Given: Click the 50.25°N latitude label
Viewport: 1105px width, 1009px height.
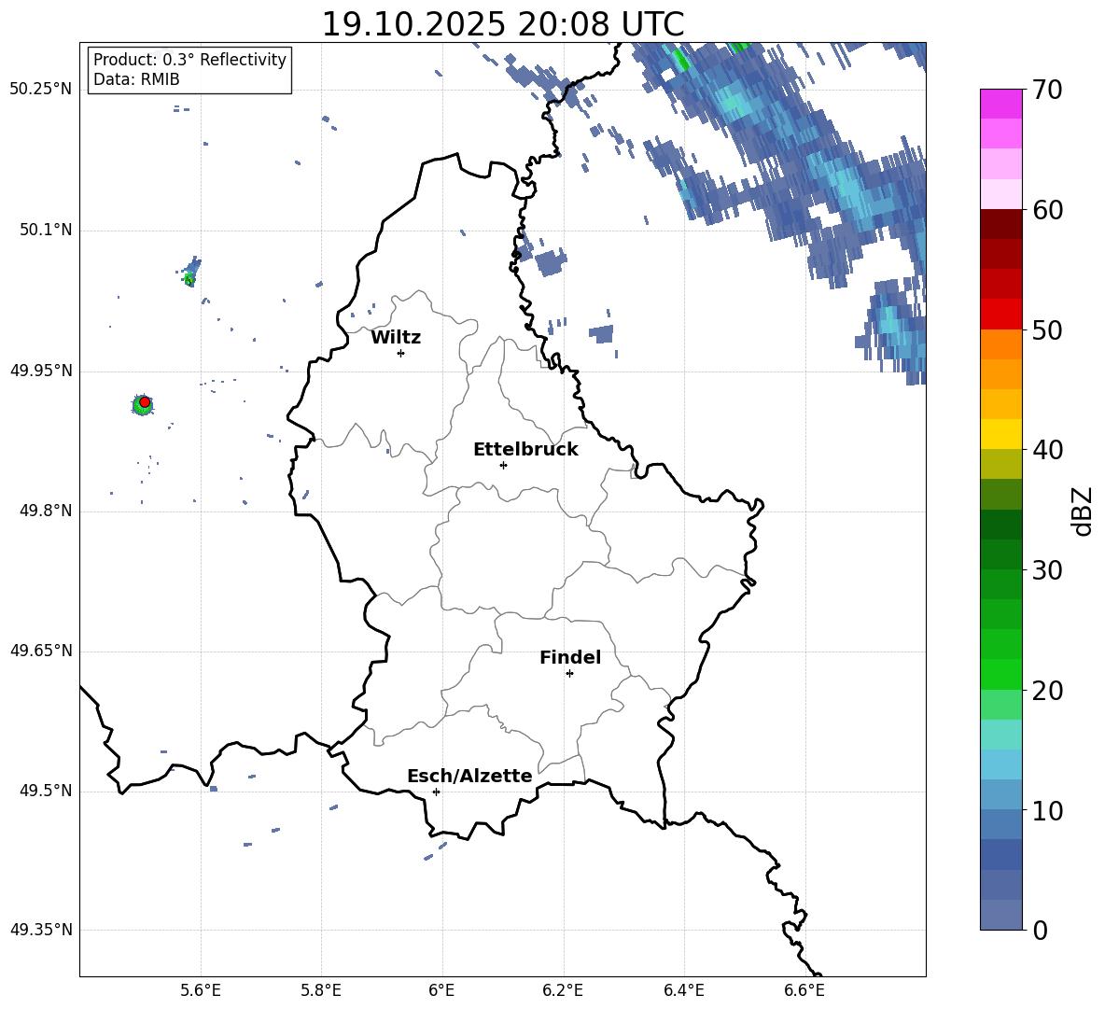Looking at the screenshot, I should pyautogui.click(x=41, y=90).
